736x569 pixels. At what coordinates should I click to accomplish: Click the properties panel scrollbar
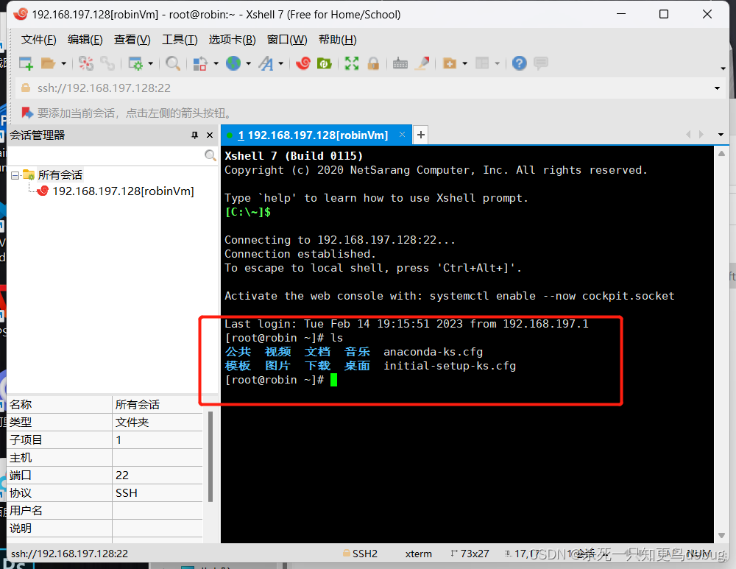[x=210, y=457]
